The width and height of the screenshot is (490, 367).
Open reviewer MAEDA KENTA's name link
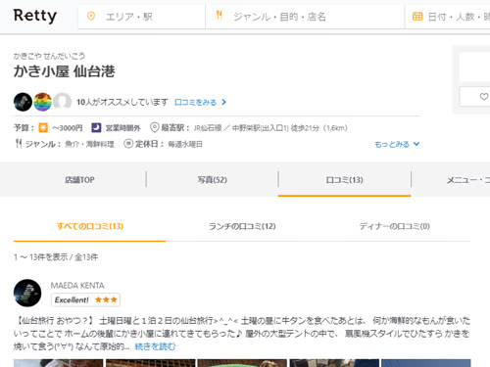coord(77,286)
